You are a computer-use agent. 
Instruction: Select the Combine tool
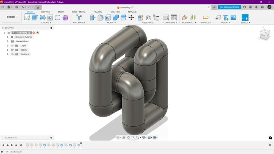point(116,17)
